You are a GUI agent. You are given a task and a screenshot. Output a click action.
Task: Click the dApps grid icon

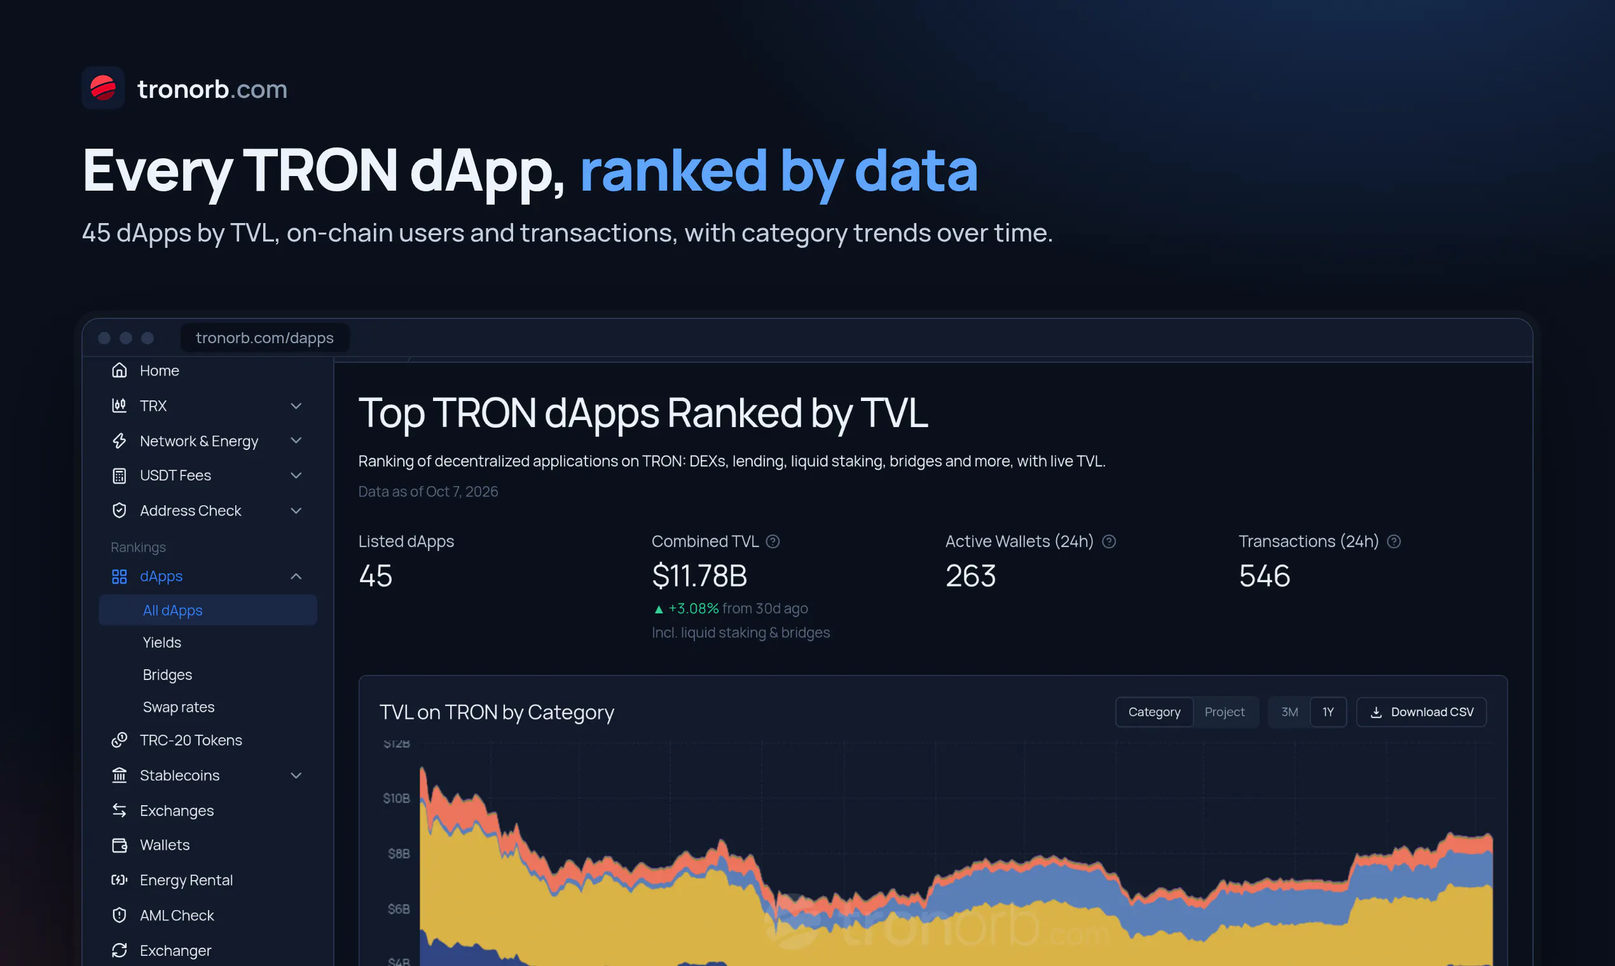tap(119, 576)
